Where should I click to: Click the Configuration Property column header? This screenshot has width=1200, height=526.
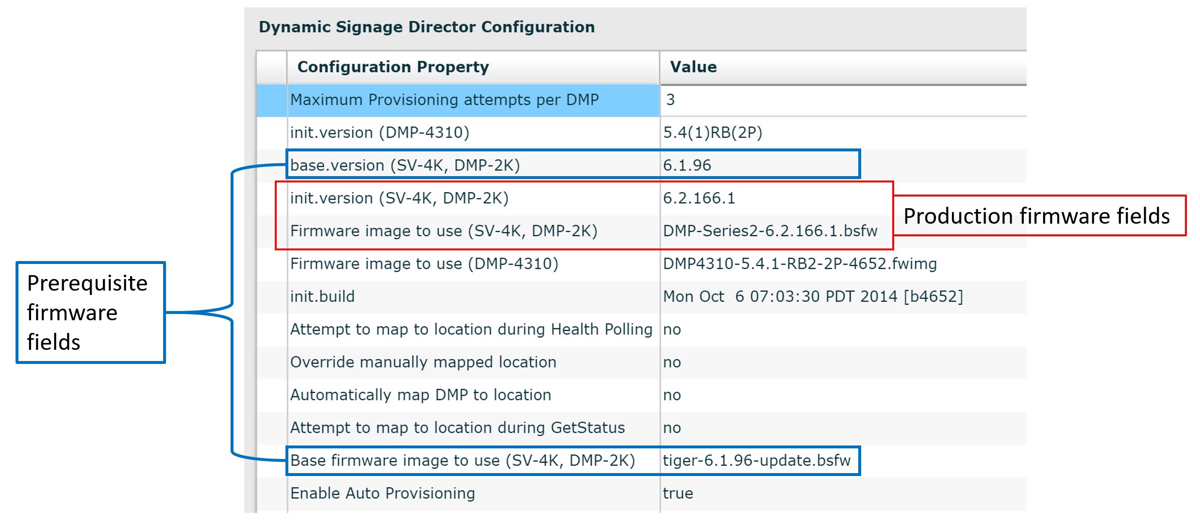pos(394,66)
